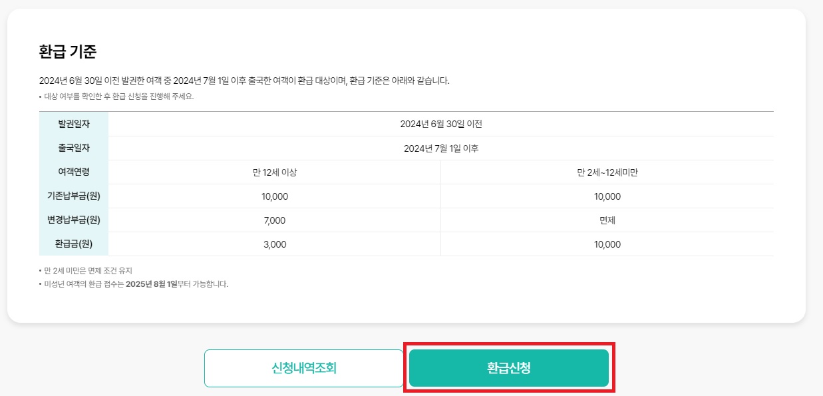Viewport: 823px width, 396px height.
Task: Click the 10,000 refund amount for children
Action: point(607,244)
